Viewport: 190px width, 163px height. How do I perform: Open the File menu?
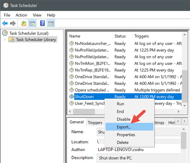coord(7,15)
